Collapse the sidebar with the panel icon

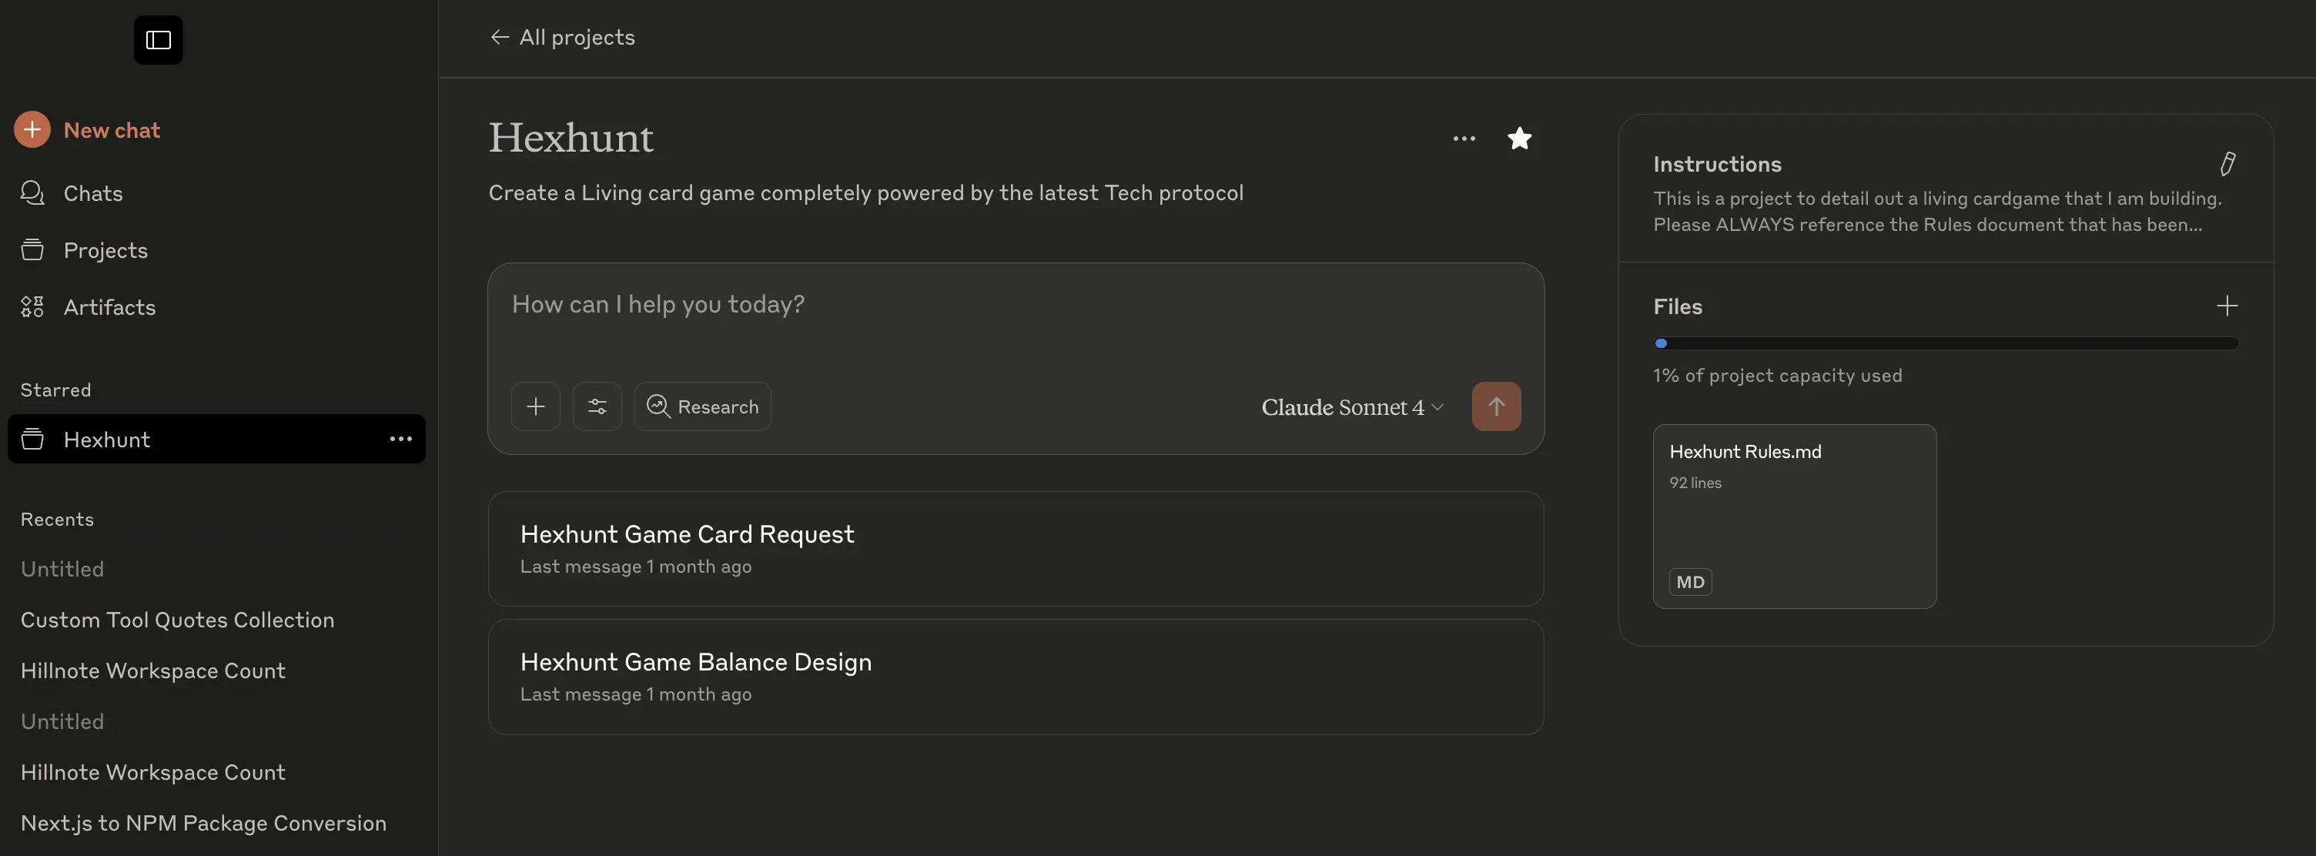159,41
